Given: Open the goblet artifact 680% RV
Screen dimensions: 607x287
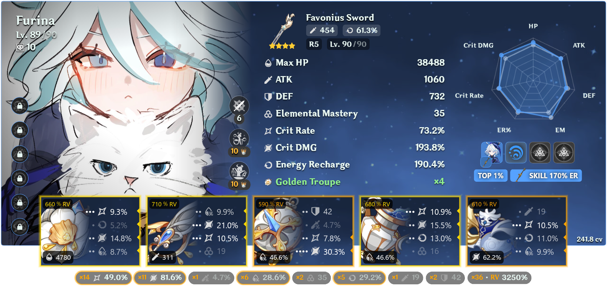Looking at the screenshot, I should pyautogui.click(x=410, y=231).
